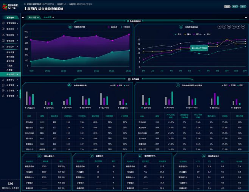Screen dimensions: 249x192
Task: Toggle the teal planned-load legend swatch
Action: point(121,27)
